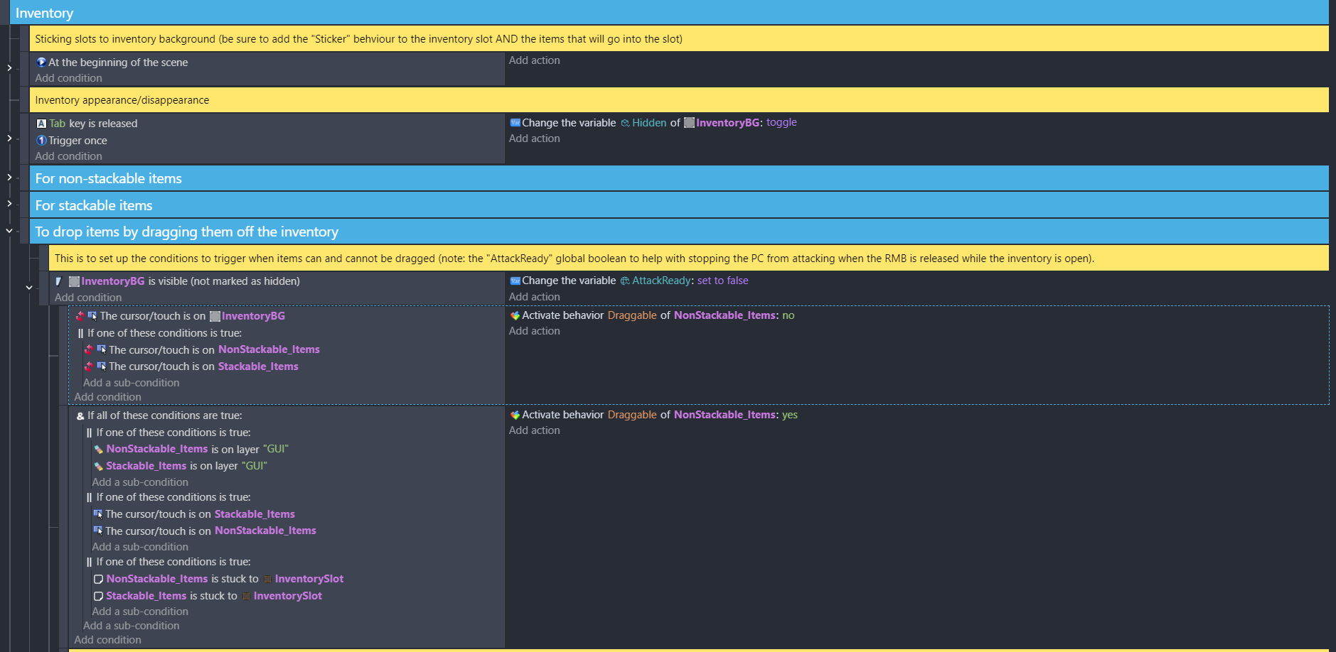Click 'yes' value in Activate Draggable action
Screen dimensions: 1336x652
click(790, 415)
